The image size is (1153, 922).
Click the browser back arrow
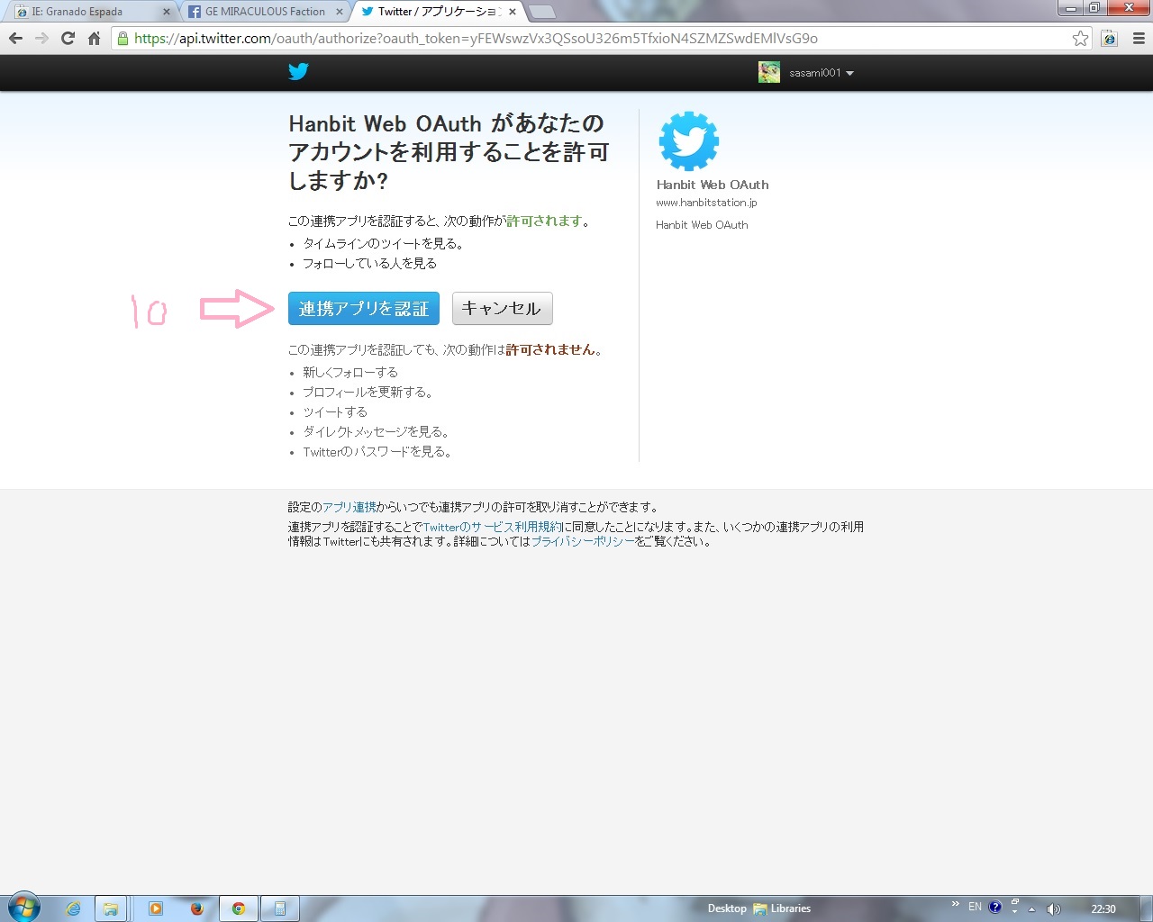tap(15, 39)
